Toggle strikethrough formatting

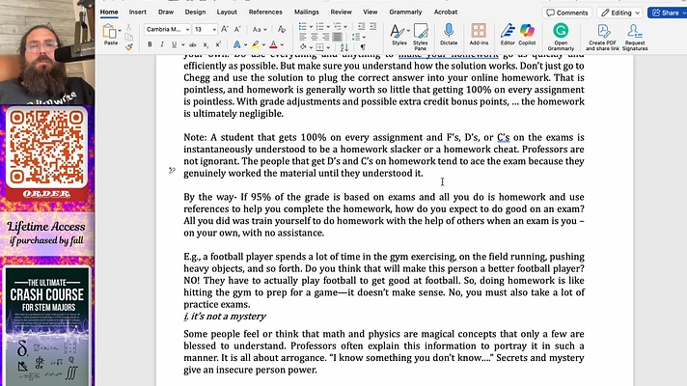[193, 44]
